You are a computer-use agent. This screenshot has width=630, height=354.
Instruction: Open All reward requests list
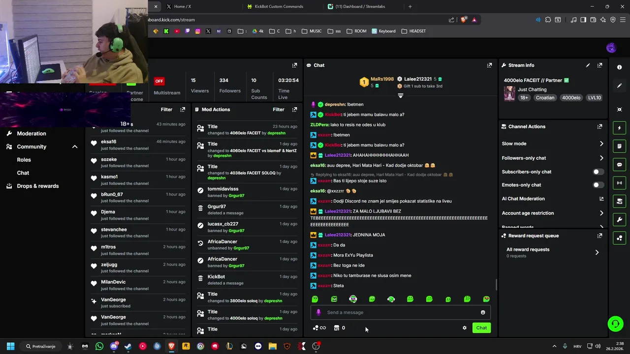[553, 252]
